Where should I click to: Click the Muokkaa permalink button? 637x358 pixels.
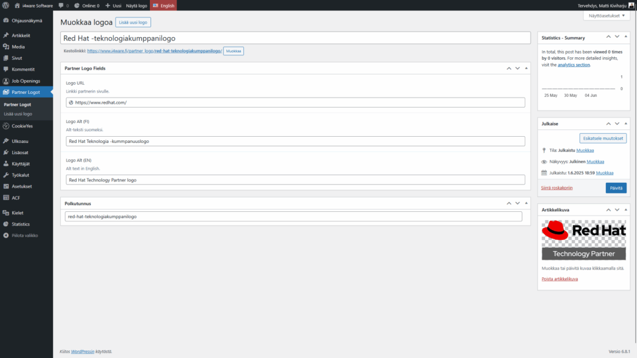click(234, 51)
